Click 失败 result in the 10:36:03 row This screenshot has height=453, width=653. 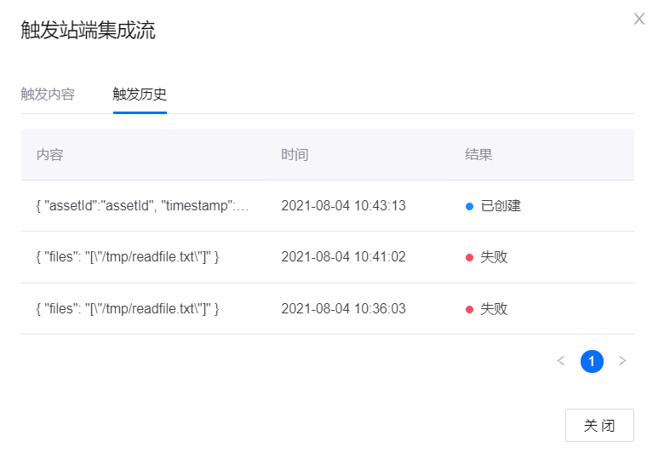tap(494, 308)
